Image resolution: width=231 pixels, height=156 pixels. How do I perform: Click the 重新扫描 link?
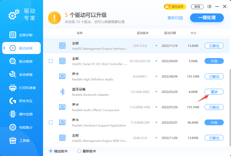175,18
